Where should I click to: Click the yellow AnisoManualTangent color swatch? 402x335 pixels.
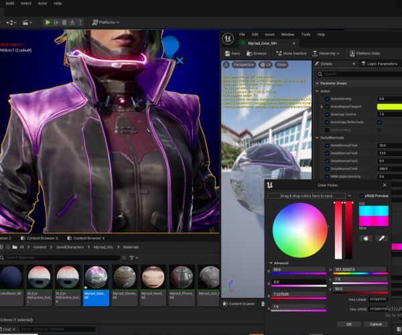[x=389, y=107]
